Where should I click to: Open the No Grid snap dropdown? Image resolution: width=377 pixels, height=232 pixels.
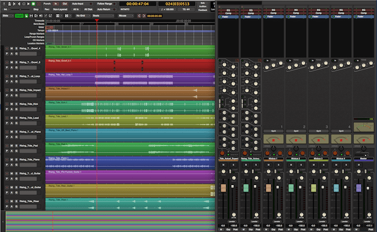click(x=82, y=16)
